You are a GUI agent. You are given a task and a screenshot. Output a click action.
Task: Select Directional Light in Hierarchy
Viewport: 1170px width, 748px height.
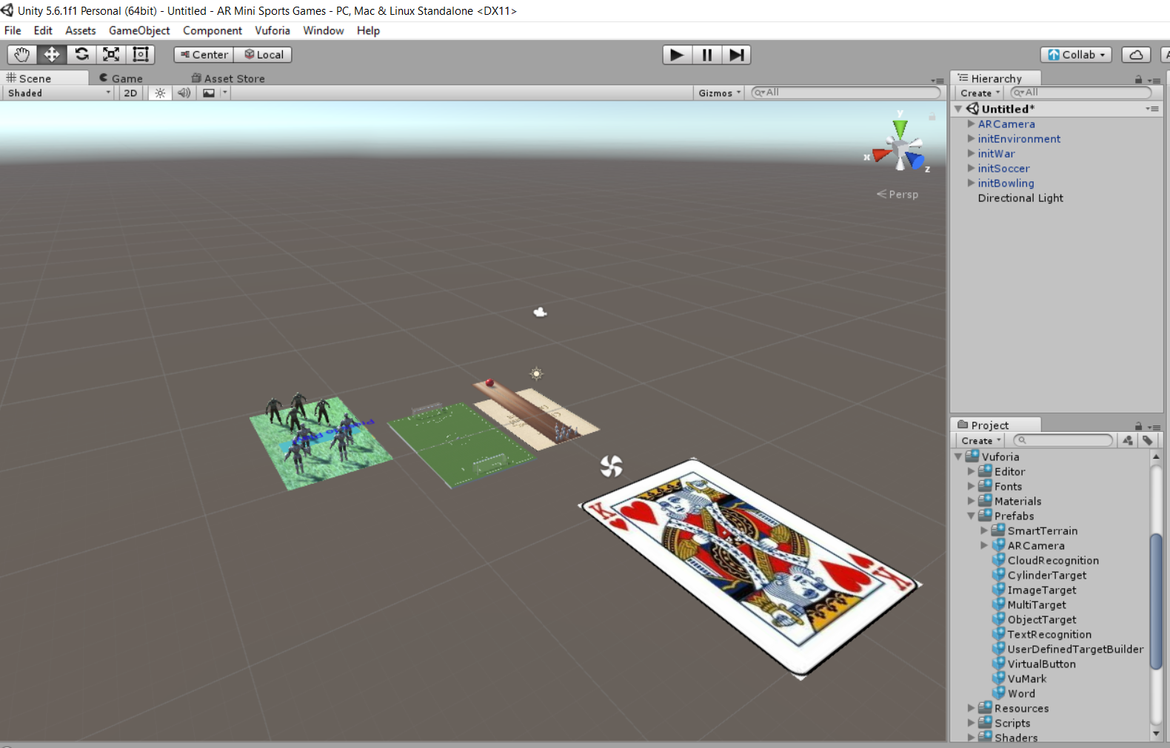pyautogui.click(x=1020, y=198)
